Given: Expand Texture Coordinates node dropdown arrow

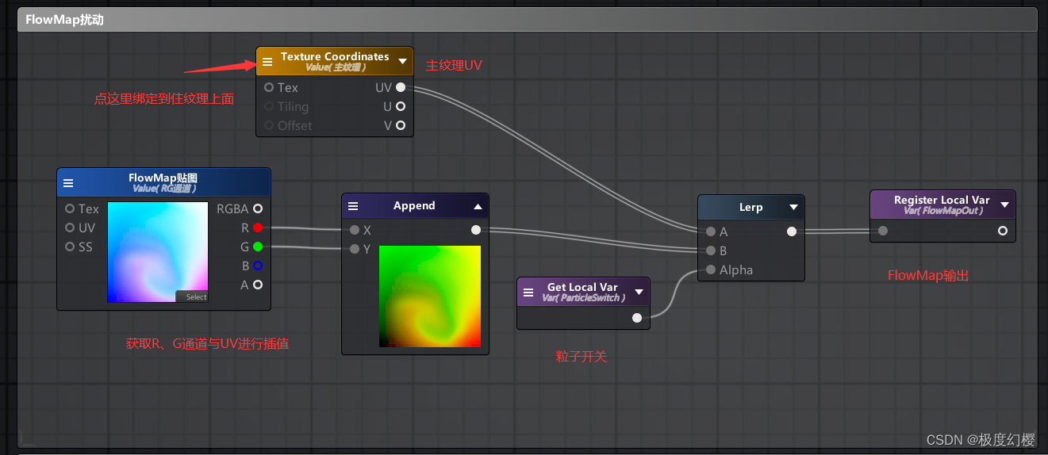Looking at the screenshot, I should pos(402,61).
